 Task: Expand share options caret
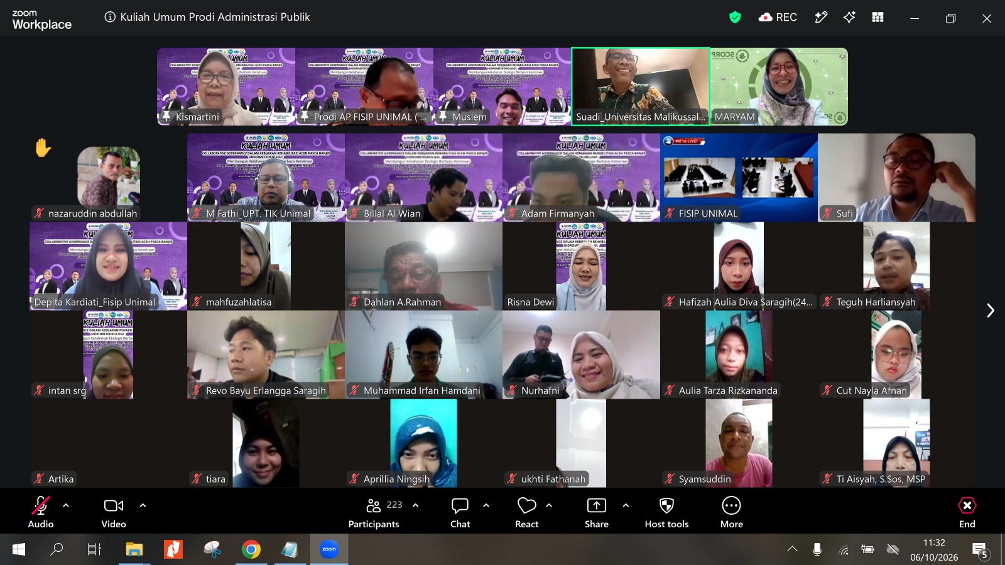[626, 505]
